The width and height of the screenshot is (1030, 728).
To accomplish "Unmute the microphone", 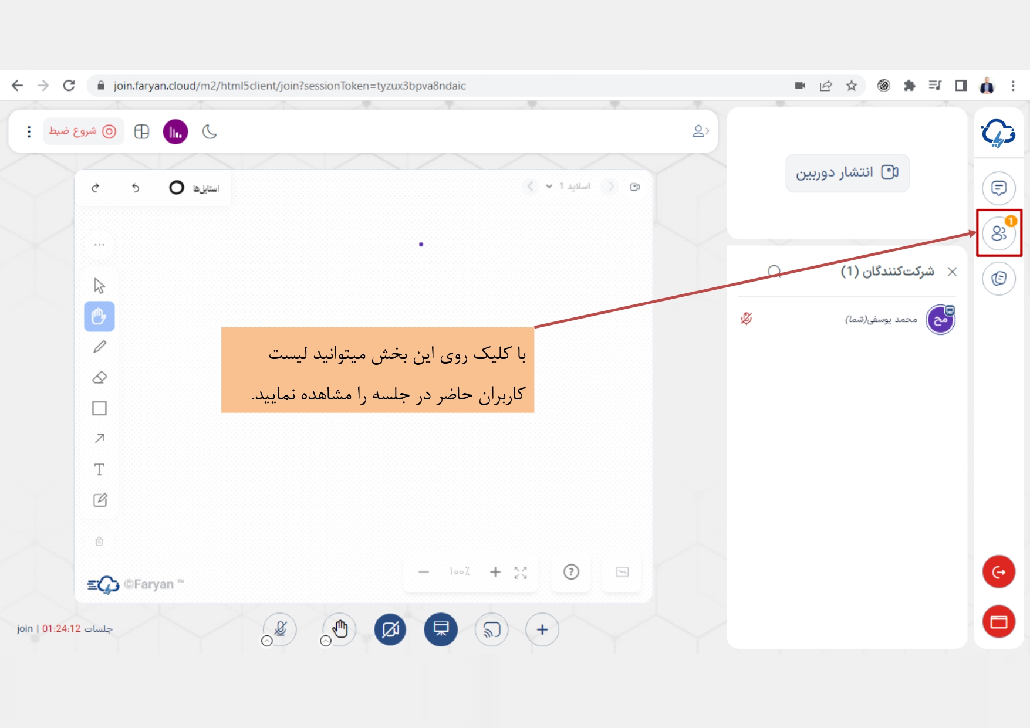I will [281, 629].
